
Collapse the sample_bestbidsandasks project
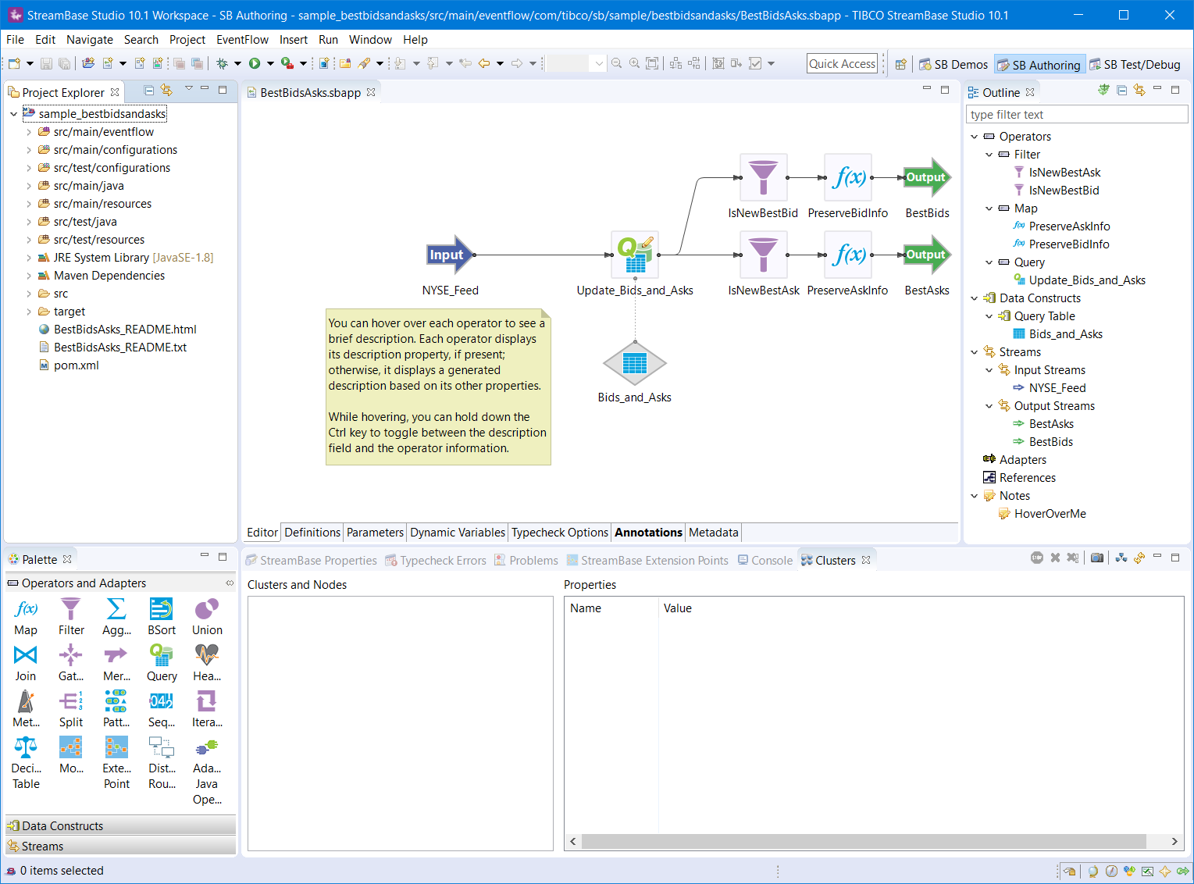tap(13, 114)
